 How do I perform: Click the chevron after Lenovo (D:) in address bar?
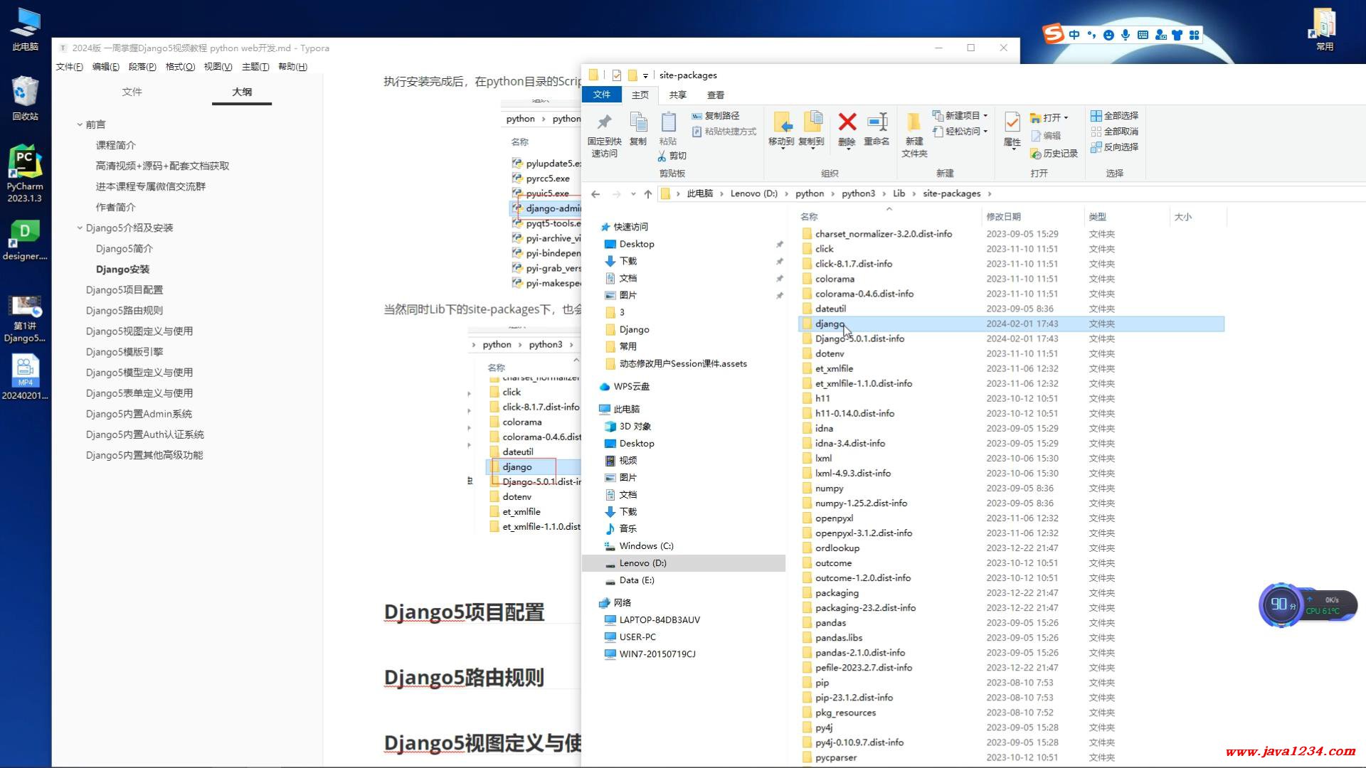coord(786,194)
